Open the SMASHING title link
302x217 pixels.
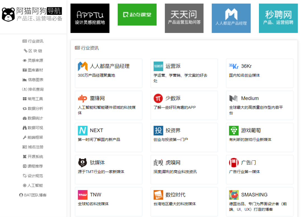coord(254,195)
